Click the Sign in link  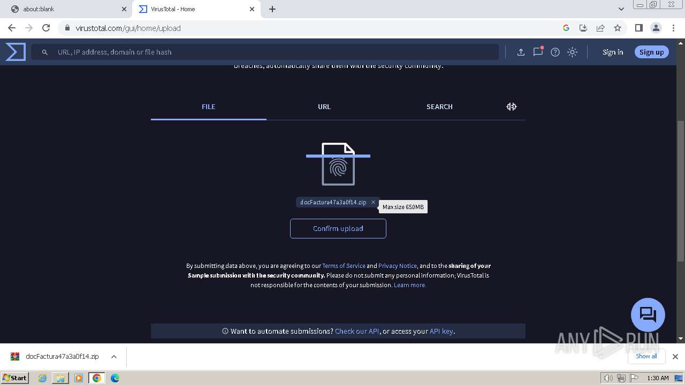pyautogui.click(x=613, y=52)
